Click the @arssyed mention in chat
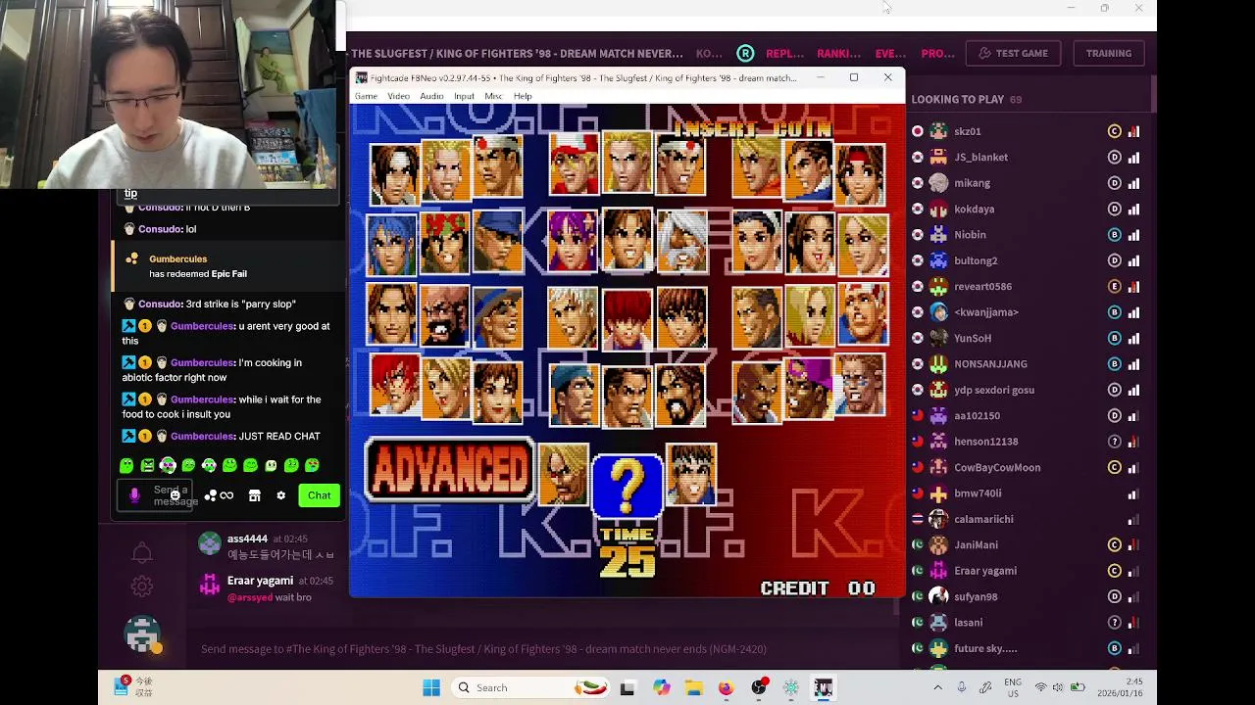The height and width of the screenshot is (705, 1255). [249, 597]
